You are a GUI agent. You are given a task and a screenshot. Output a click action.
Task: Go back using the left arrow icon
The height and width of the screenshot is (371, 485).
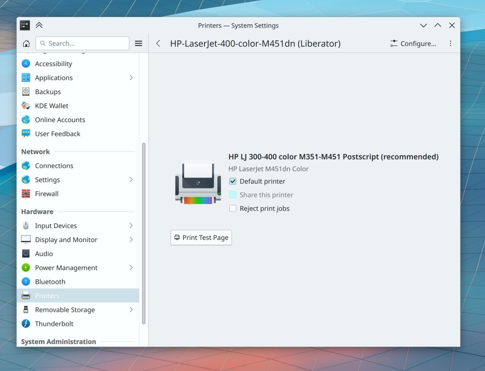point(158,44)
